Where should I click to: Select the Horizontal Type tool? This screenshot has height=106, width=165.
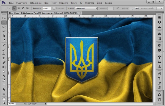point(4,85)
